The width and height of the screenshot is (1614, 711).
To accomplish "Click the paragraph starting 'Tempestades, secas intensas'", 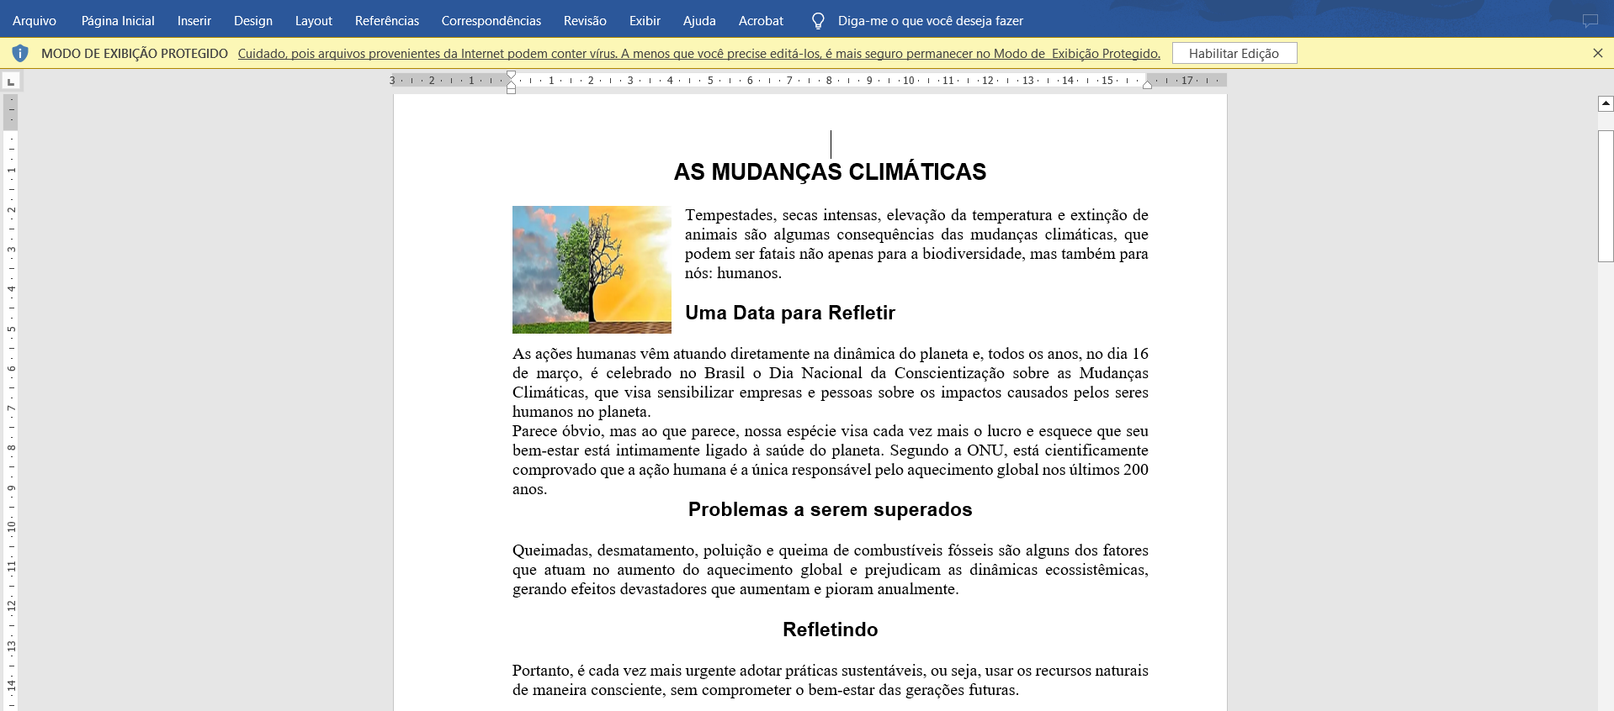I will tap(916, 244).
